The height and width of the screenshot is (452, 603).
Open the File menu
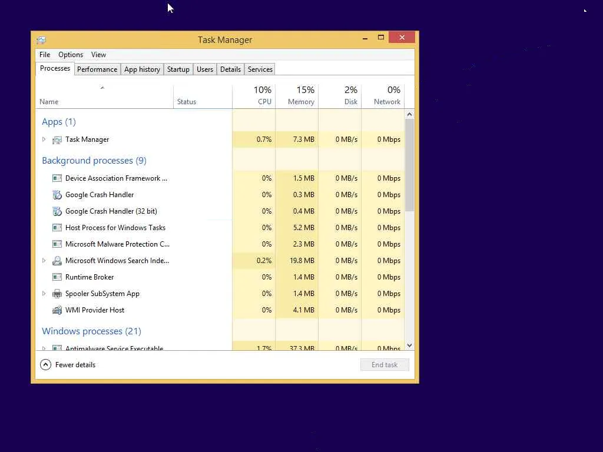[45, 55]
